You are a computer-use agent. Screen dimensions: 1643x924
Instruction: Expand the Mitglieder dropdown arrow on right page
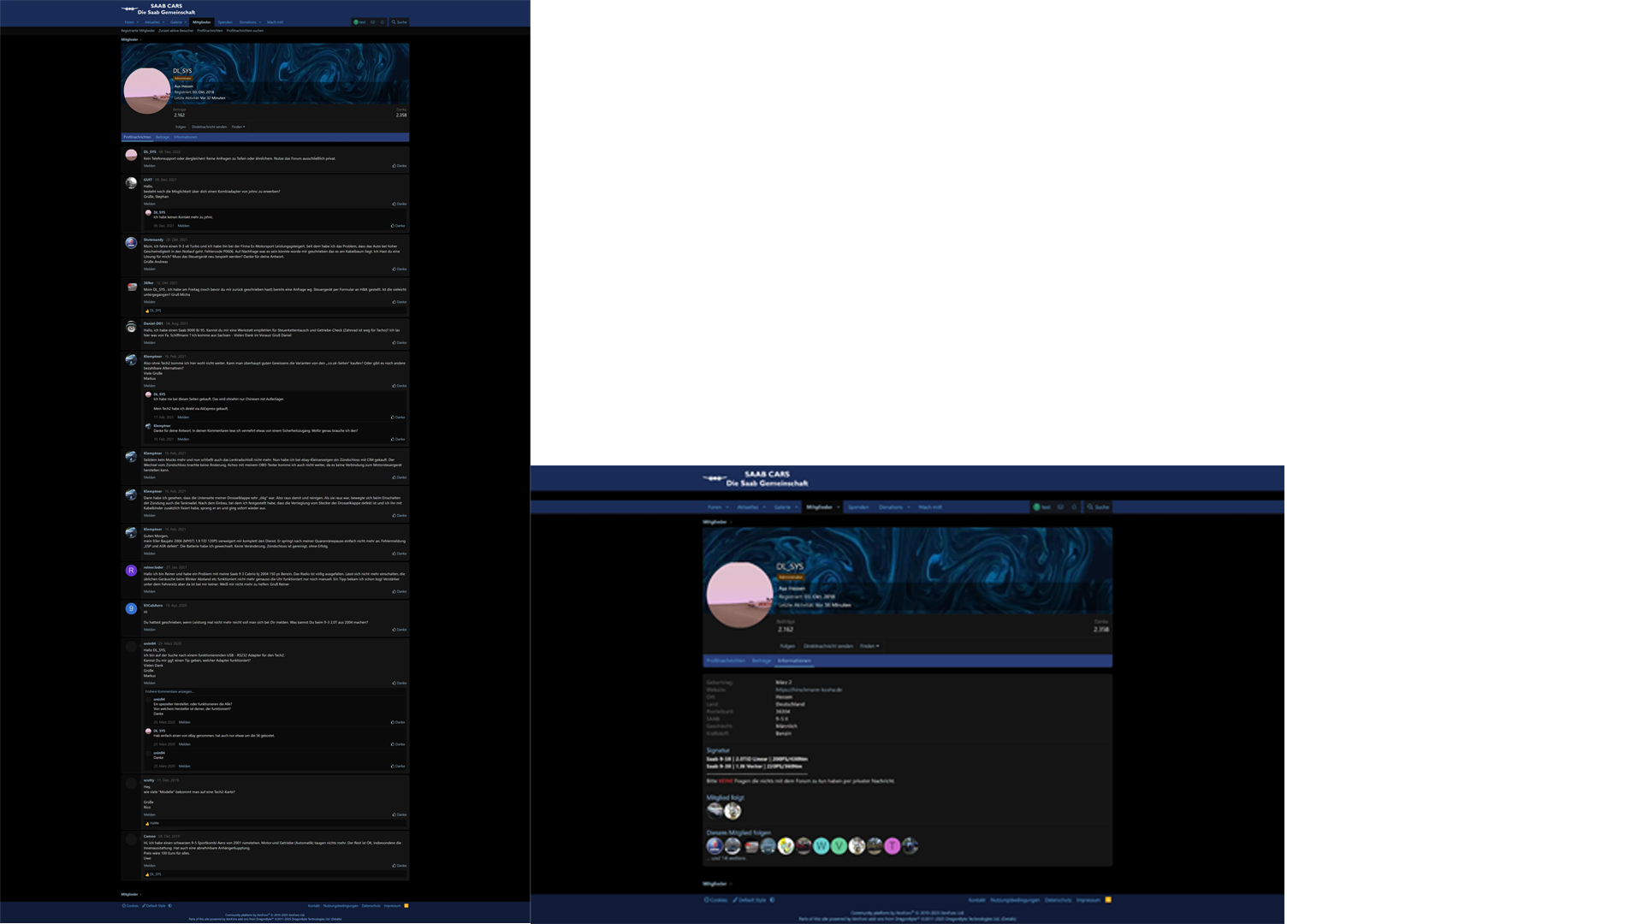[838, 507]
